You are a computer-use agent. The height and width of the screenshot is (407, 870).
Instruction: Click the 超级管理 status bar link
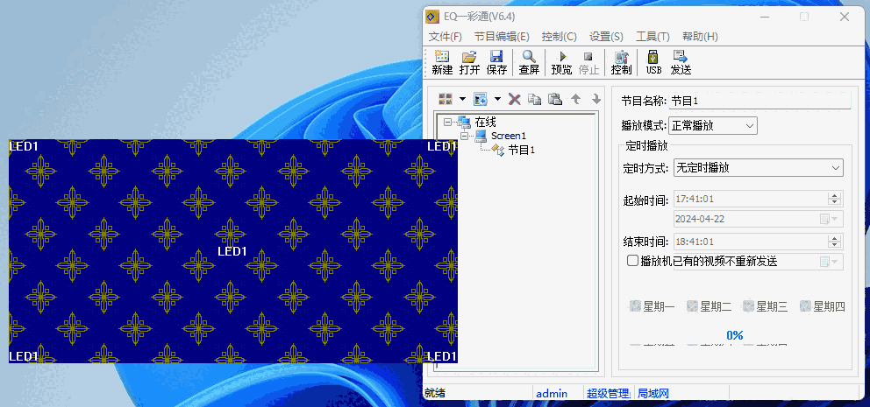608,394
